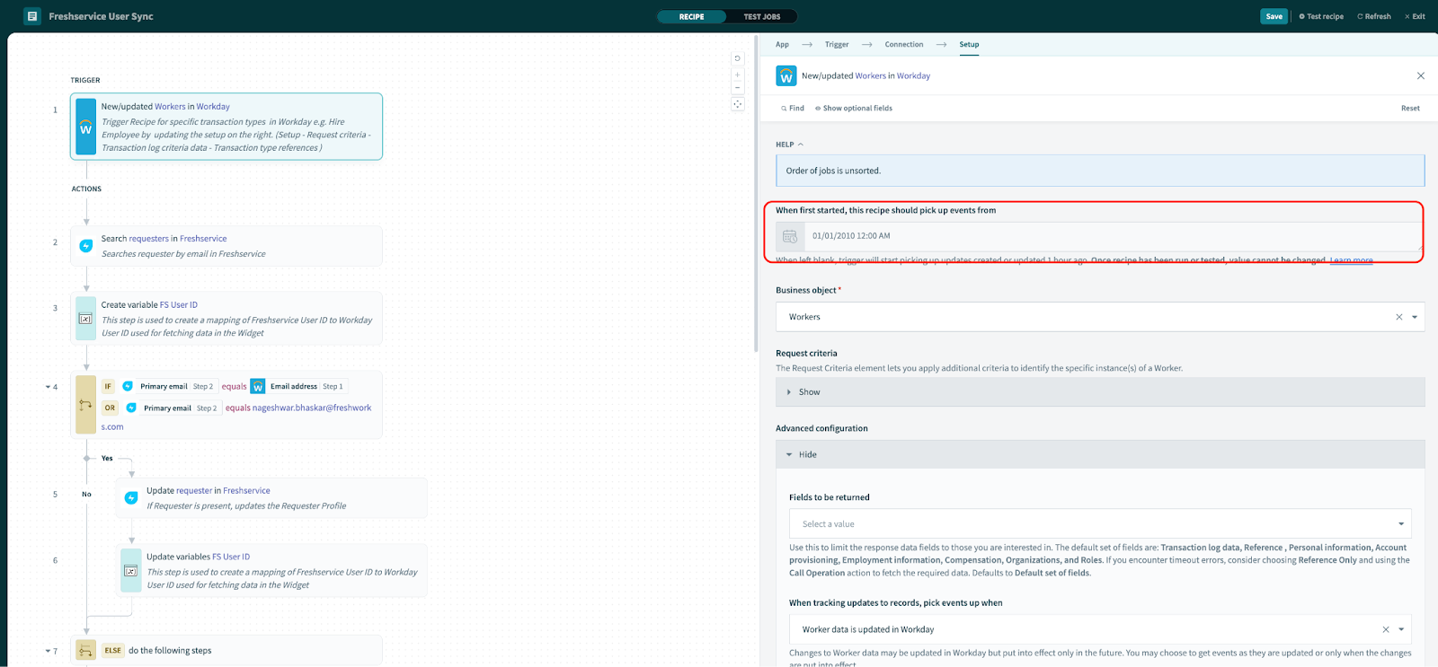The width and height of the screenshot is (1438, 667).
Task: Select the Setup tab
Action: (x=969, y=44)
